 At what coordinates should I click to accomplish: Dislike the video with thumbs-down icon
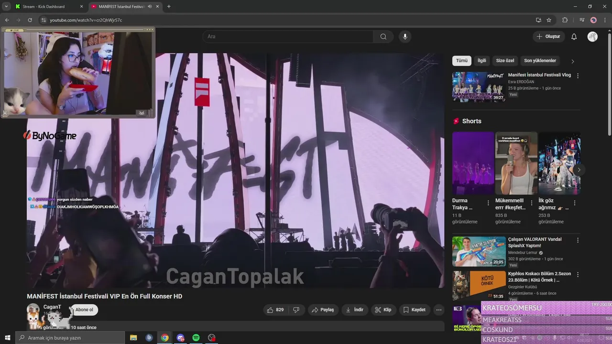[296, 310]
